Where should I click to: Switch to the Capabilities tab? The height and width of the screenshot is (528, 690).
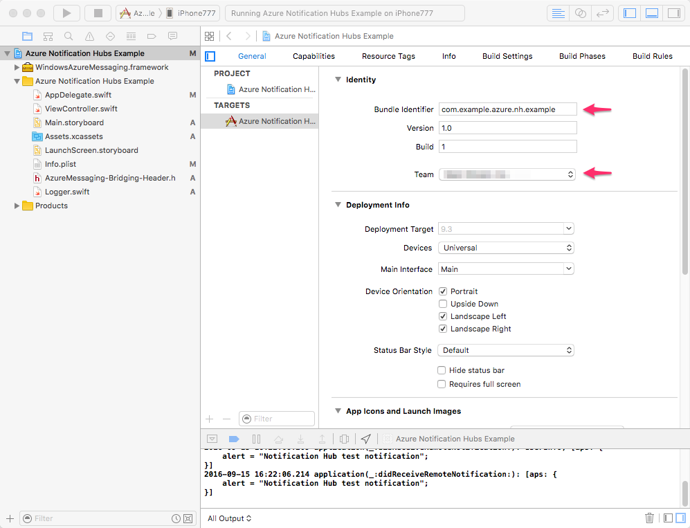[313, 56]
